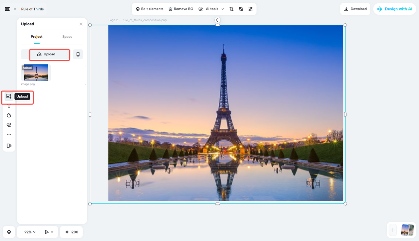The image size is (419, 241).
Task: Click the more options ellipsis in sidebar
Action: [x=9, y=134]
